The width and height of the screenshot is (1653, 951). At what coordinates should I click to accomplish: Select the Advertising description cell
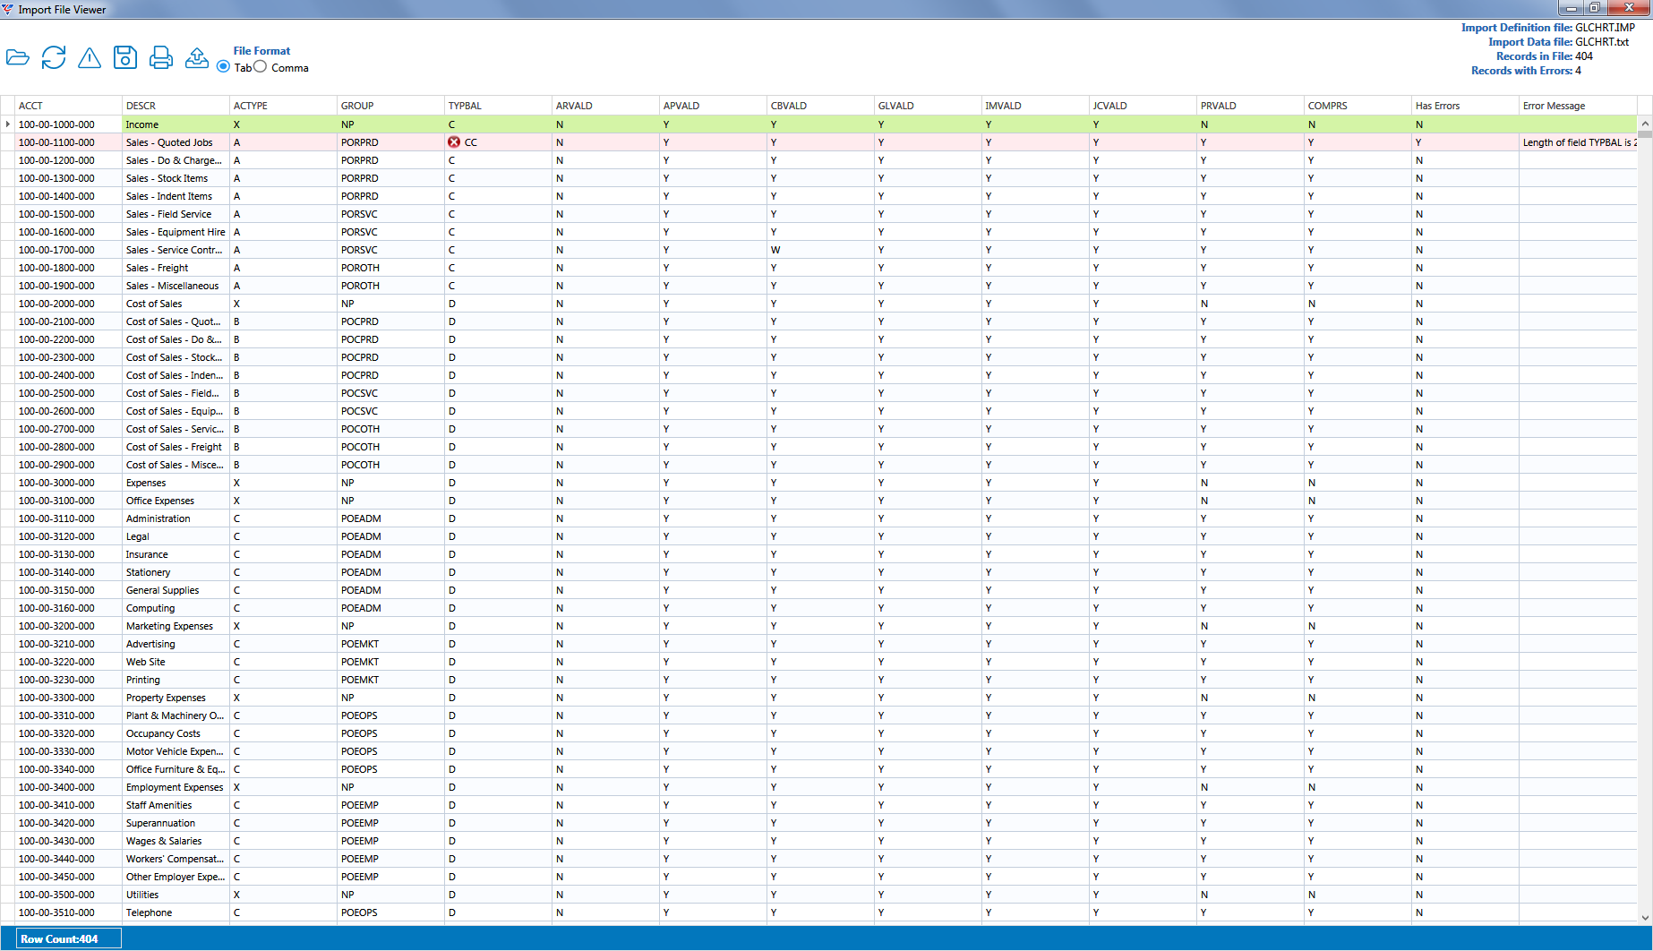(x=176, y=644)
